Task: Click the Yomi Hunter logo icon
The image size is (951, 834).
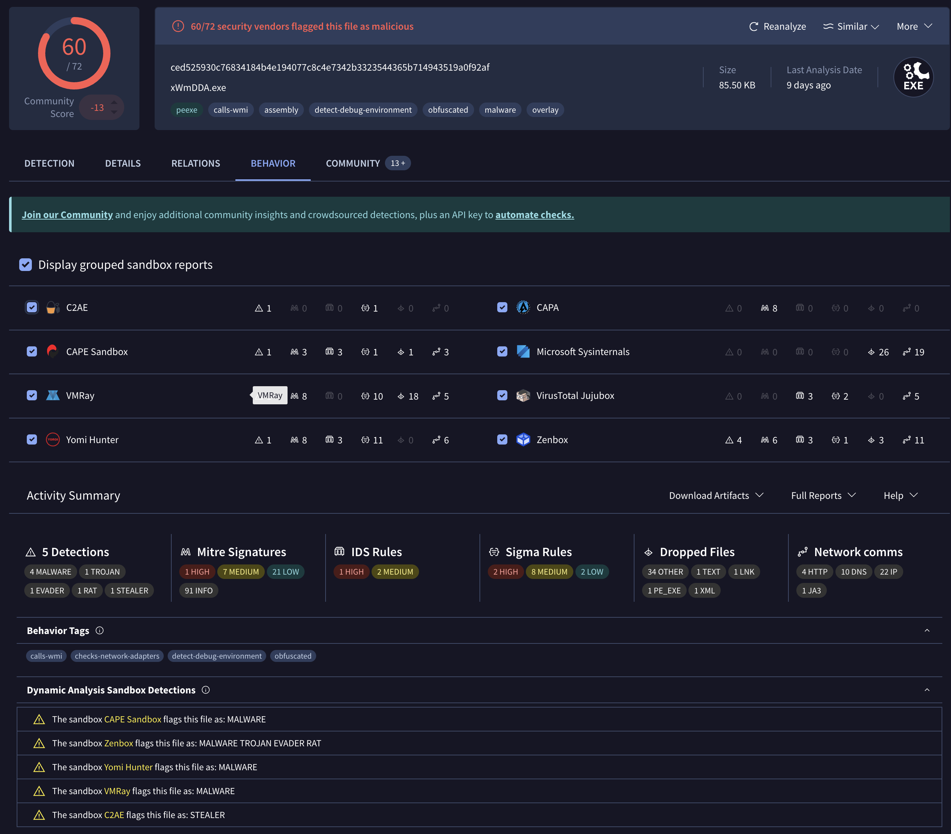Action: [53, 439]
